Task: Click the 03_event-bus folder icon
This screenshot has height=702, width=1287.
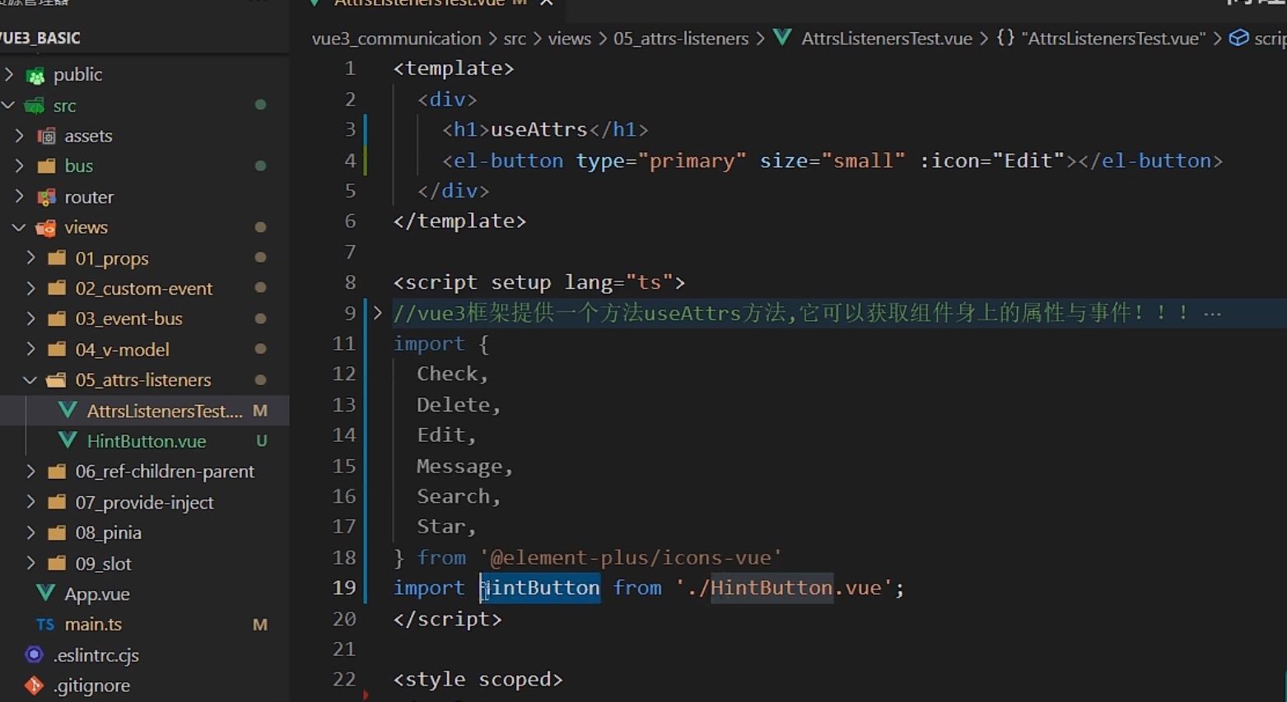Action: (x=58, y=318)
